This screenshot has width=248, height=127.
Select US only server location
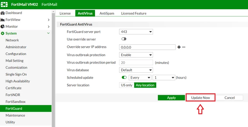click(x=126, y=85)
